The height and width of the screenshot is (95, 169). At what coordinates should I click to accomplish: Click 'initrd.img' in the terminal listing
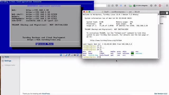point(93,55)
